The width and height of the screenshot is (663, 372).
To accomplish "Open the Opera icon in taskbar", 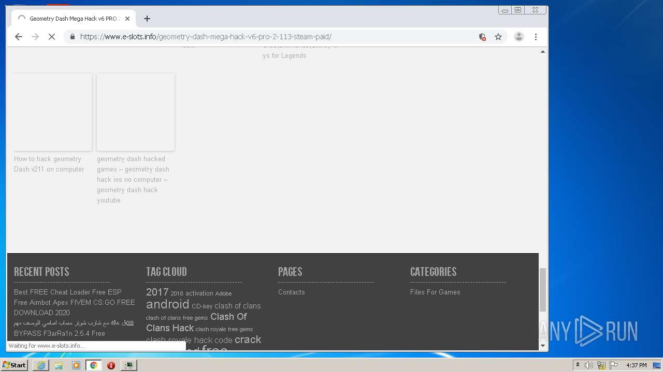I will point(111,365).
